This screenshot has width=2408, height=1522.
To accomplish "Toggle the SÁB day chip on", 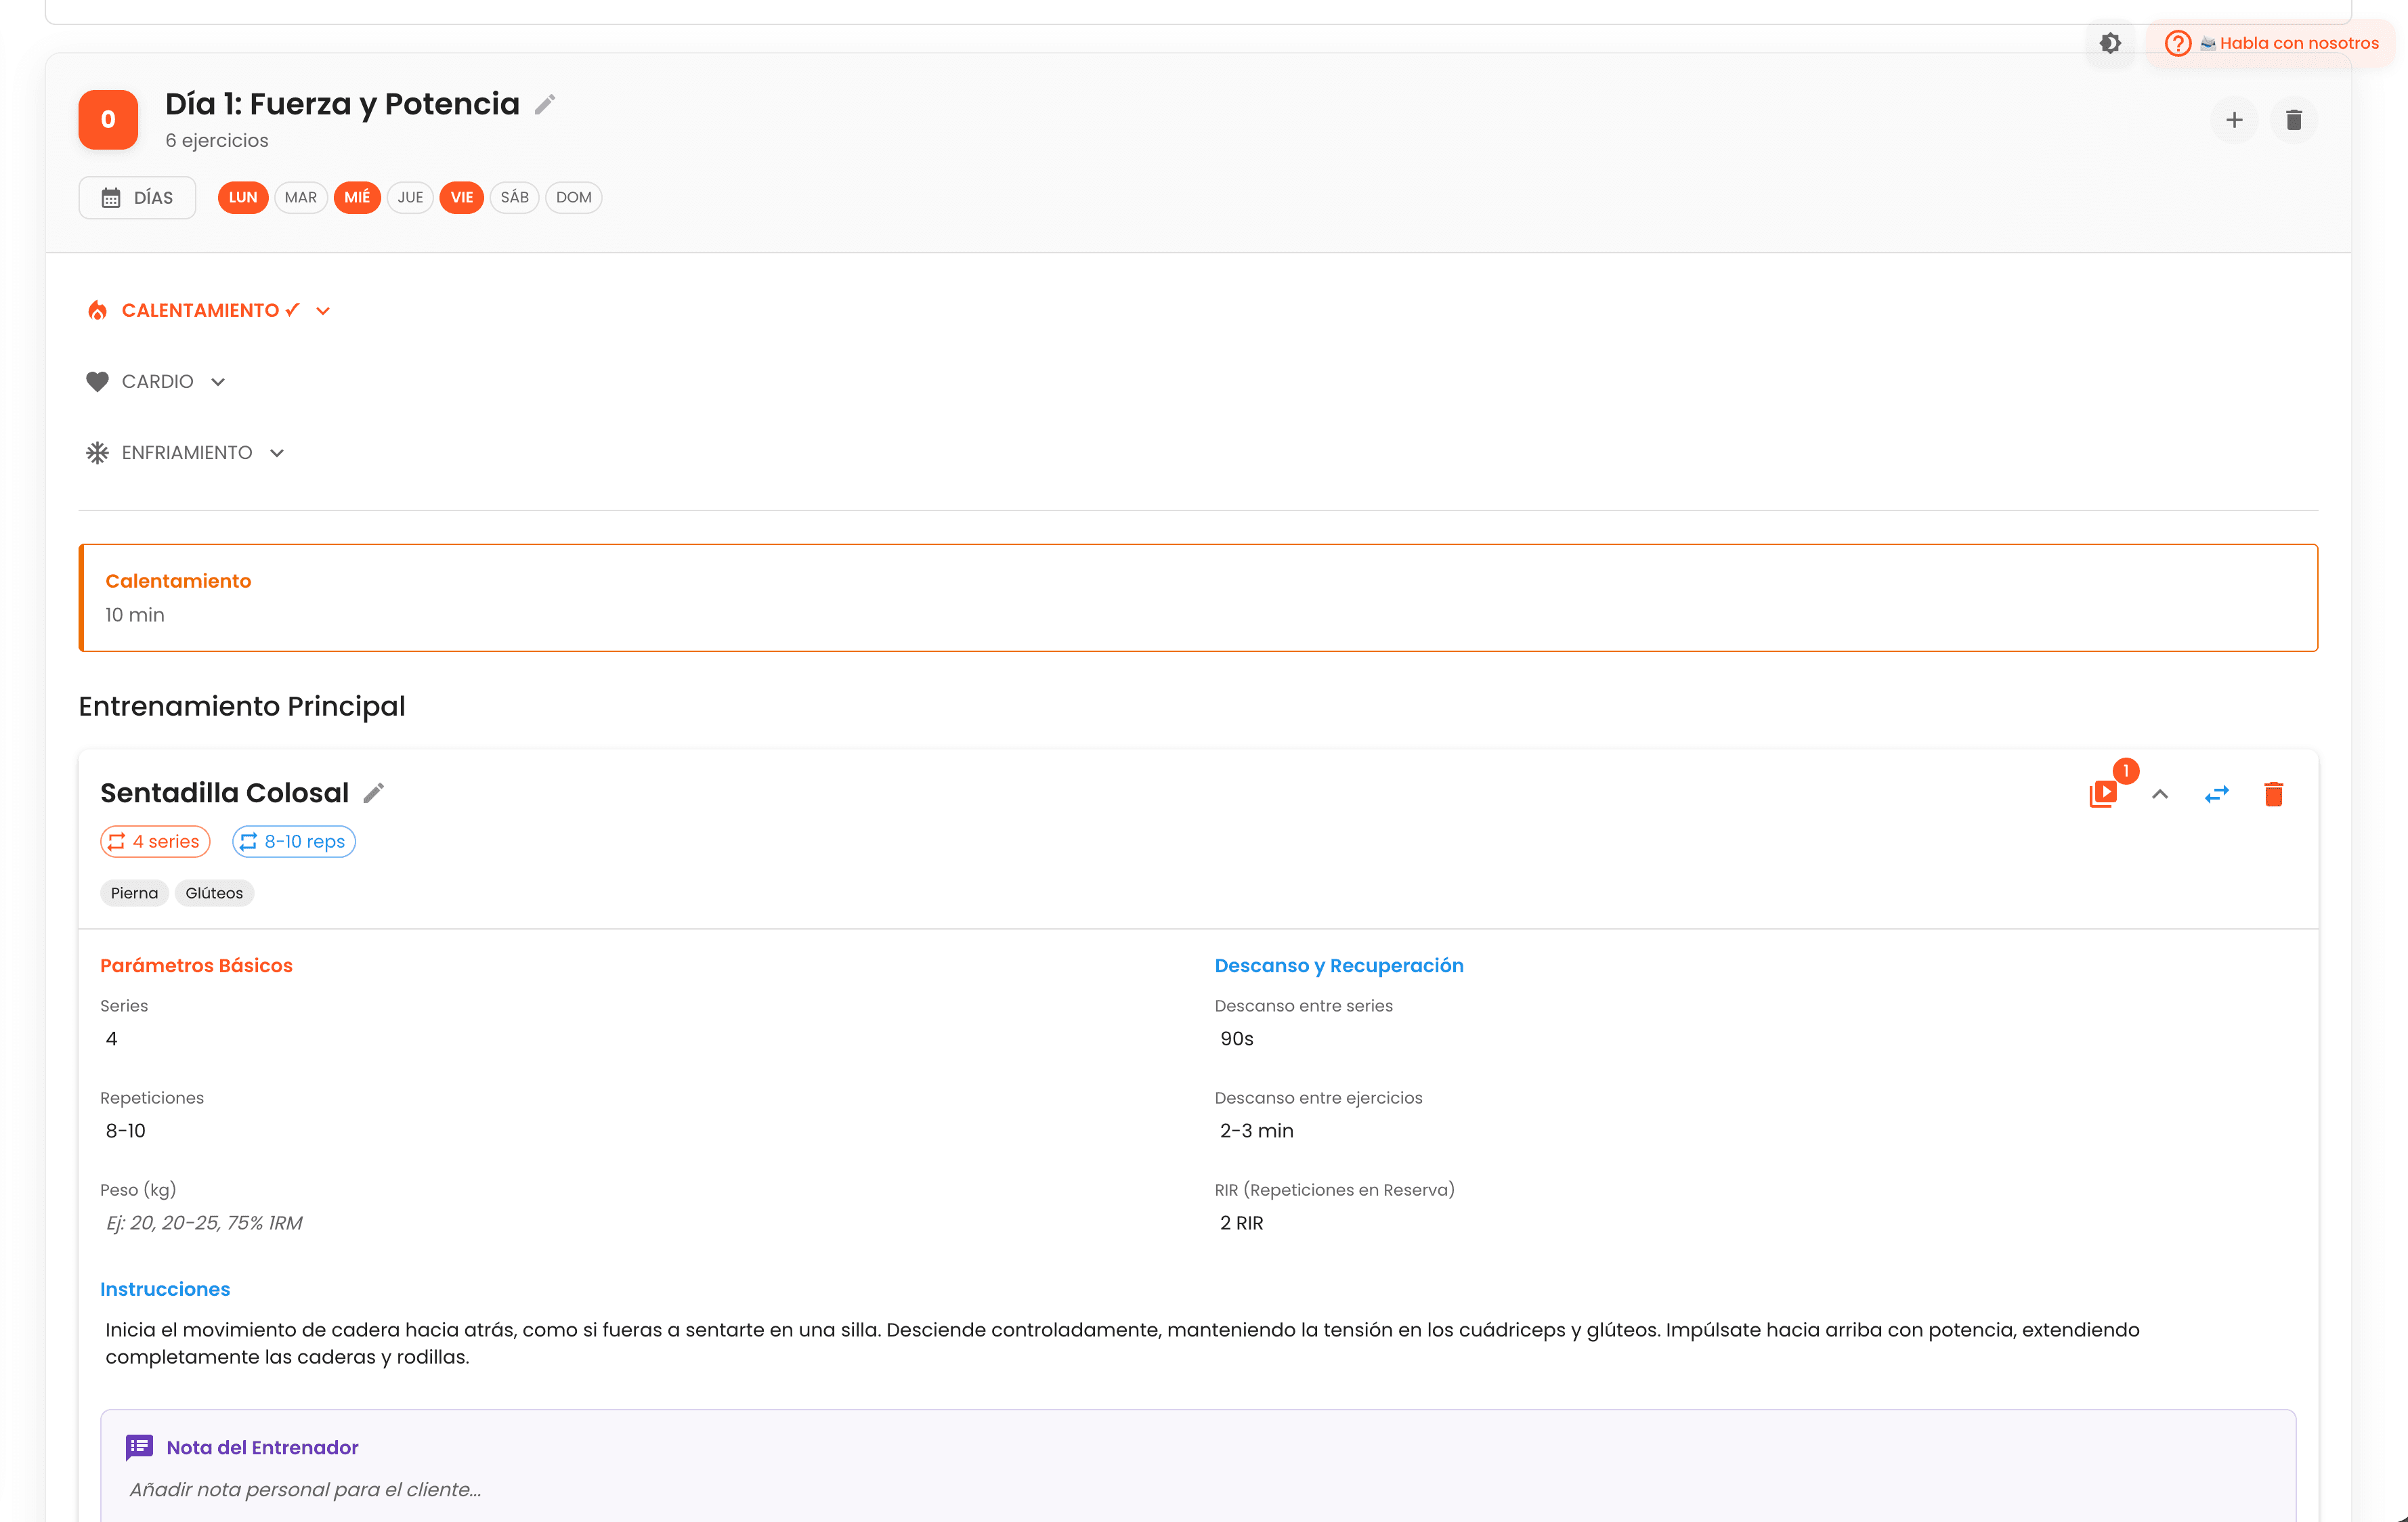I will (x=514, y=197).
